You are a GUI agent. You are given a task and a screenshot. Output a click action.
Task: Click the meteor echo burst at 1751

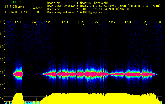pos(18,74)
